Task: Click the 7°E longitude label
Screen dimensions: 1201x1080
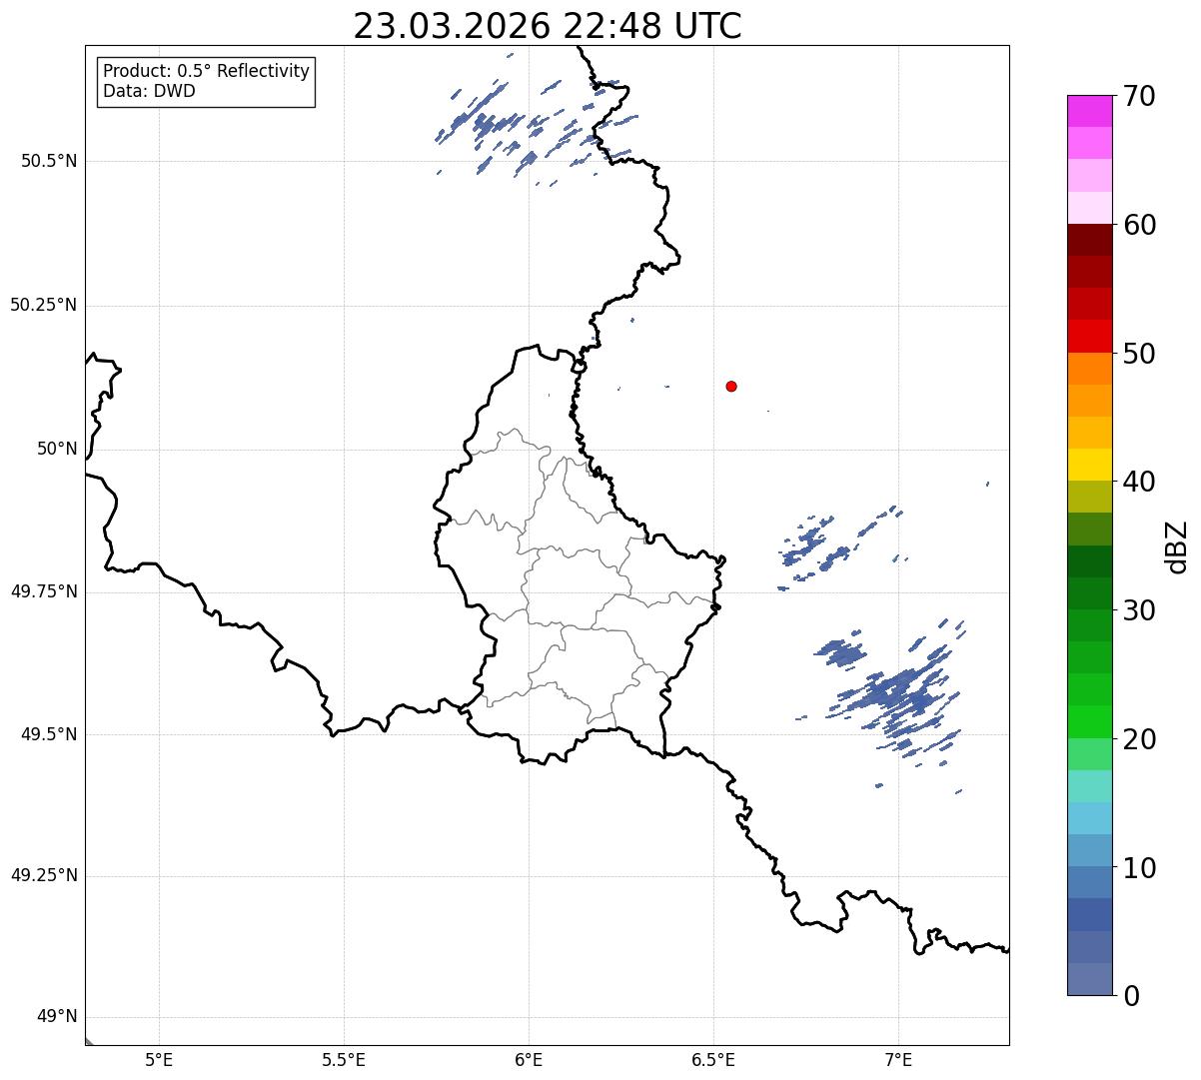Action: [898, 1060]
